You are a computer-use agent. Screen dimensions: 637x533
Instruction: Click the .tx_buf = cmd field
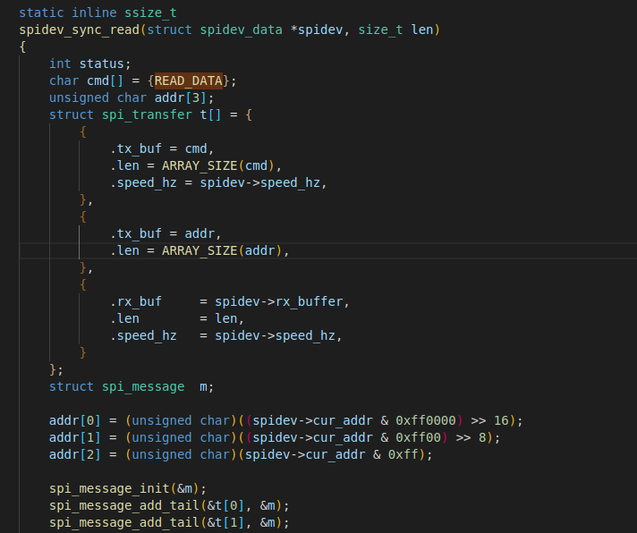pos(162,148)
